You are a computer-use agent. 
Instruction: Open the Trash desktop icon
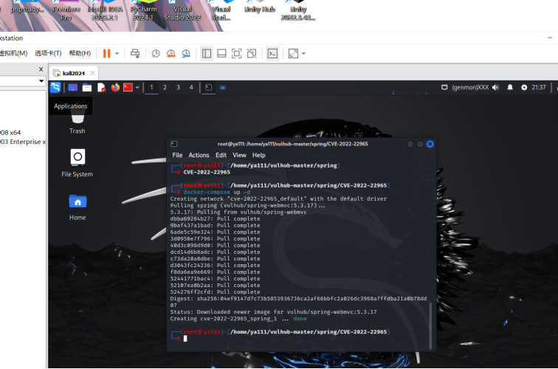coord(77,118)
